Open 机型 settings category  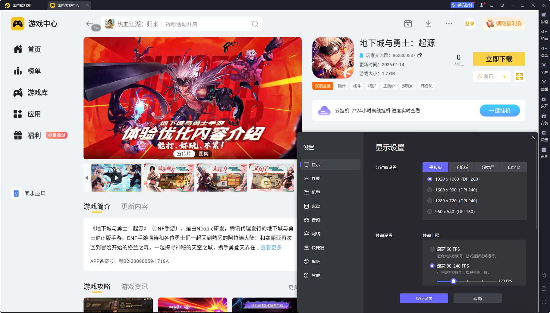[330, 192]
